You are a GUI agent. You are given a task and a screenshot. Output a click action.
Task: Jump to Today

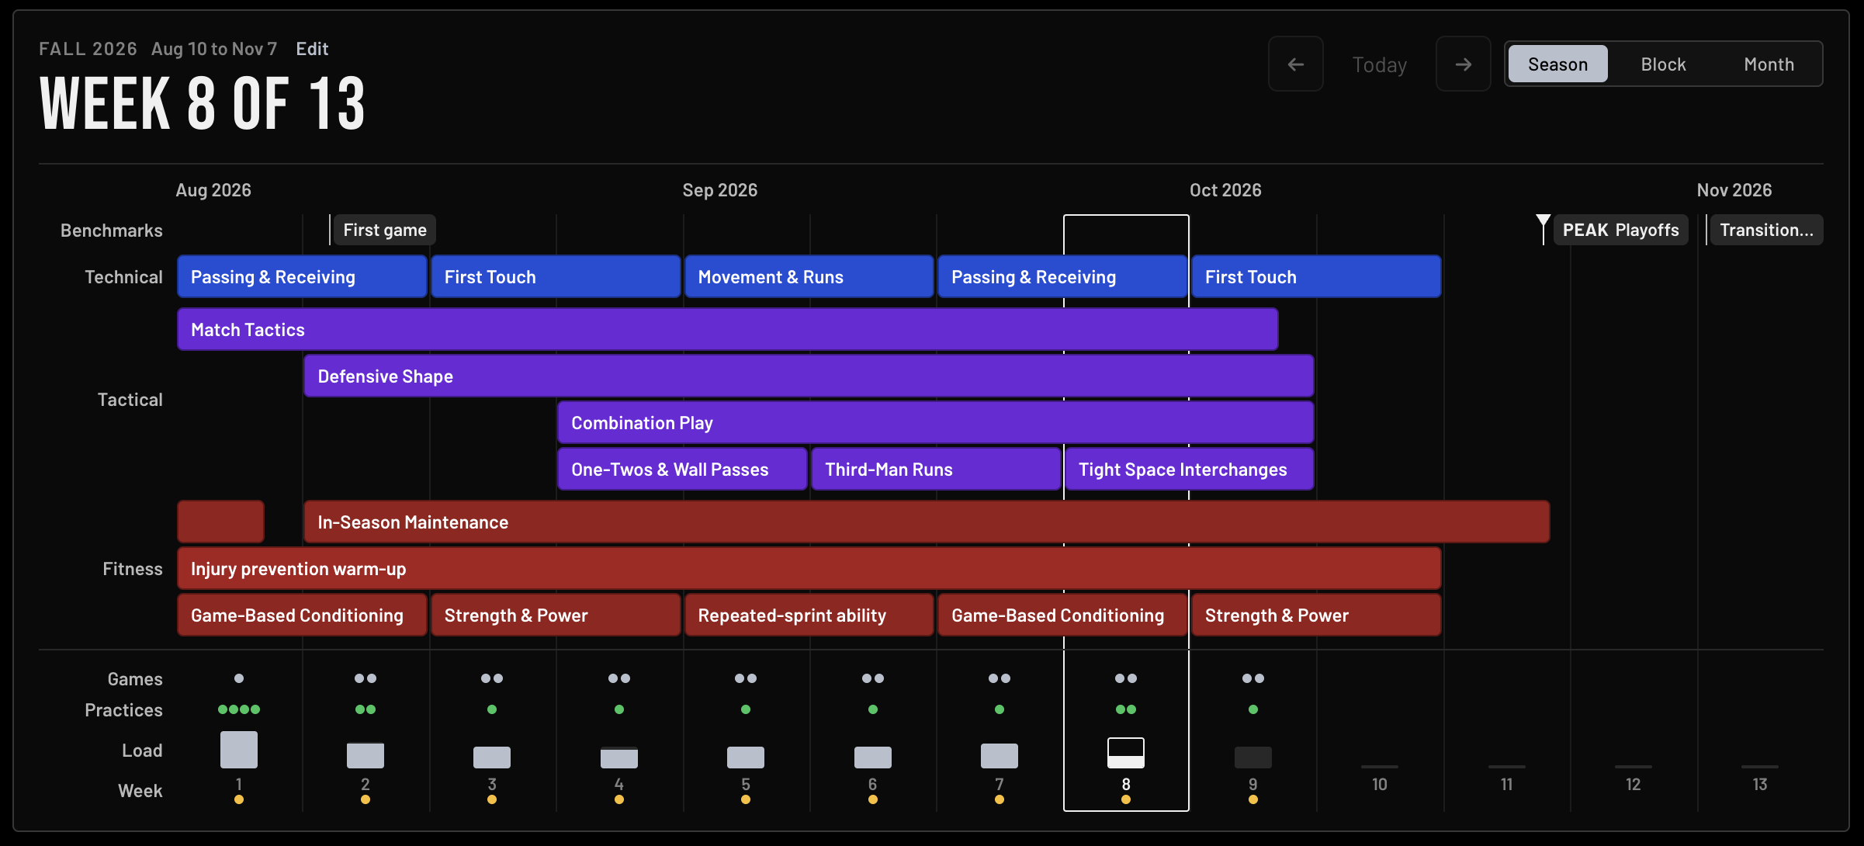pos(1379,64)
